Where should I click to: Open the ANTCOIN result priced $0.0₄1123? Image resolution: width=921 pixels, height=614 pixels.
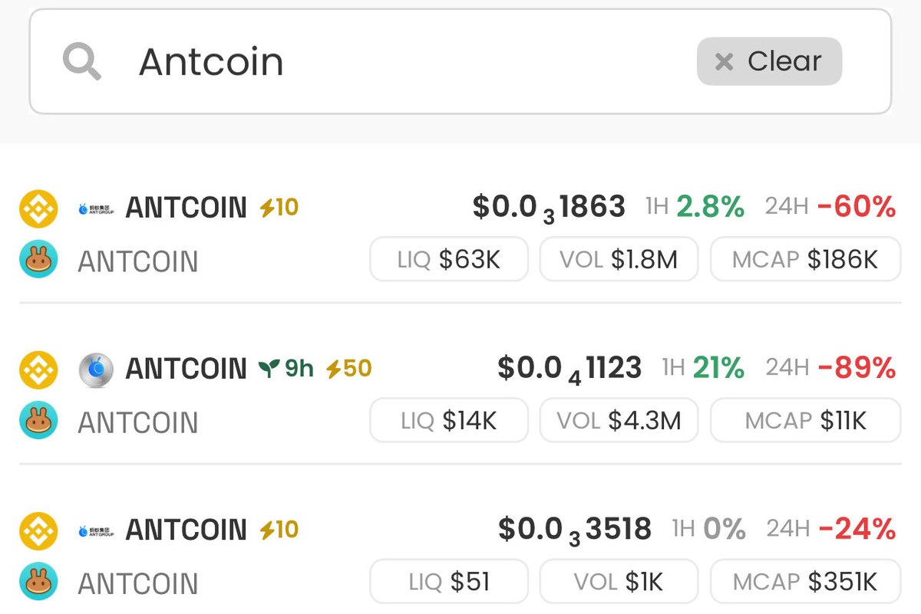[x=186, y=369]
